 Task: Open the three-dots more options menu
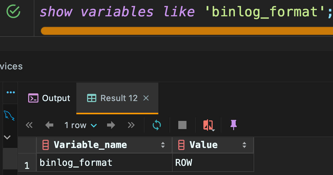point(11,92)
